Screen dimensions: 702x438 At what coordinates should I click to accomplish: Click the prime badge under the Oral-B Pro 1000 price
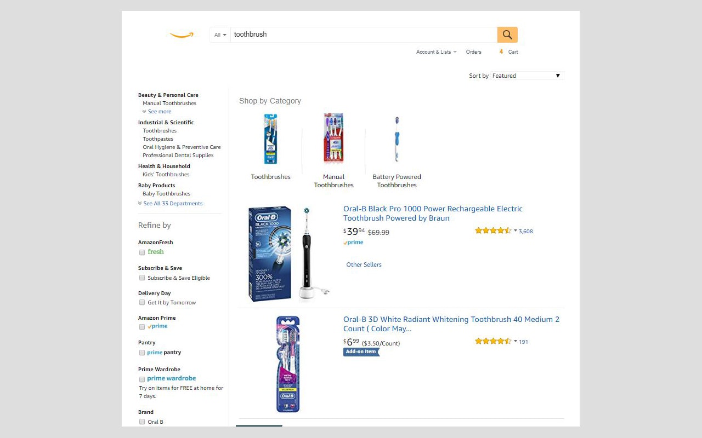[353, 241]
